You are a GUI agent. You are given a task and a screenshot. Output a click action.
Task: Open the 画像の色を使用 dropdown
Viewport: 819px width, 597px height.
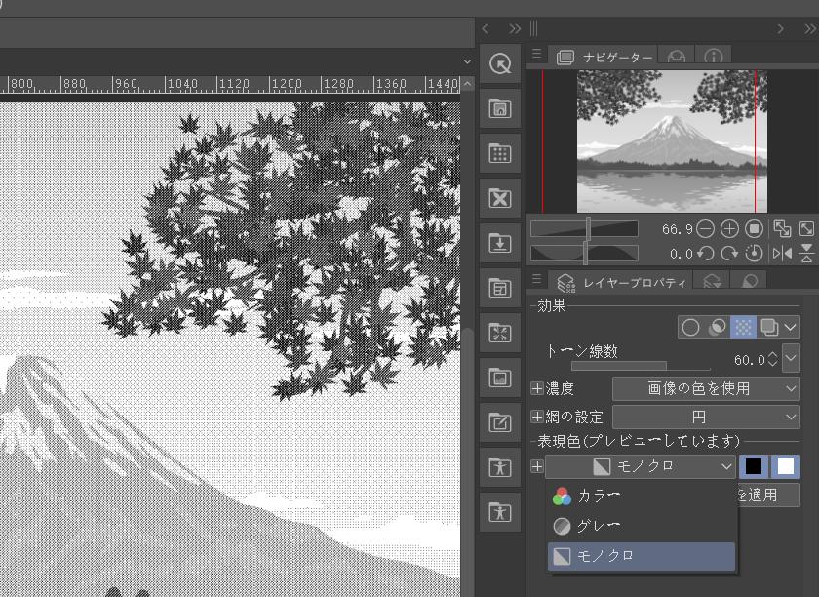(x=706, y=388)
